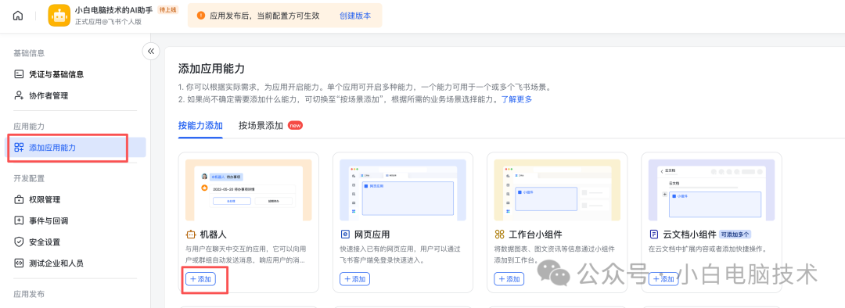The image size is (845, 308).
Task: Click the orange robot icon beside 机器人
Action: 191,235
